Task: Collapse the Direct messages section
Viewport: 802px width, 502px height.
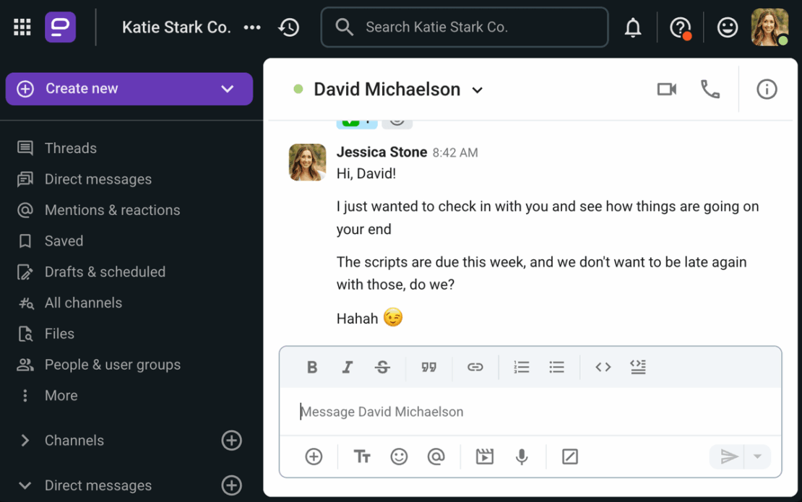Action: tap(27, 485)
